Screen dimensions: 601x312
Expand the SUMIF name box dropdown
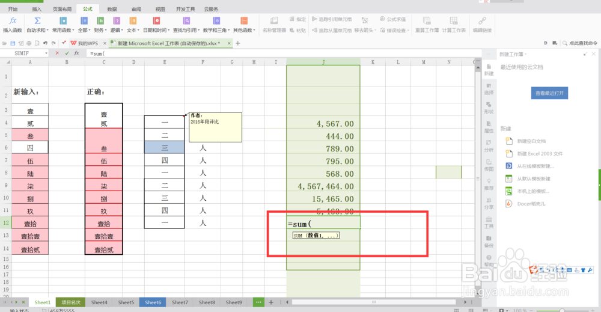coord(46,54)
